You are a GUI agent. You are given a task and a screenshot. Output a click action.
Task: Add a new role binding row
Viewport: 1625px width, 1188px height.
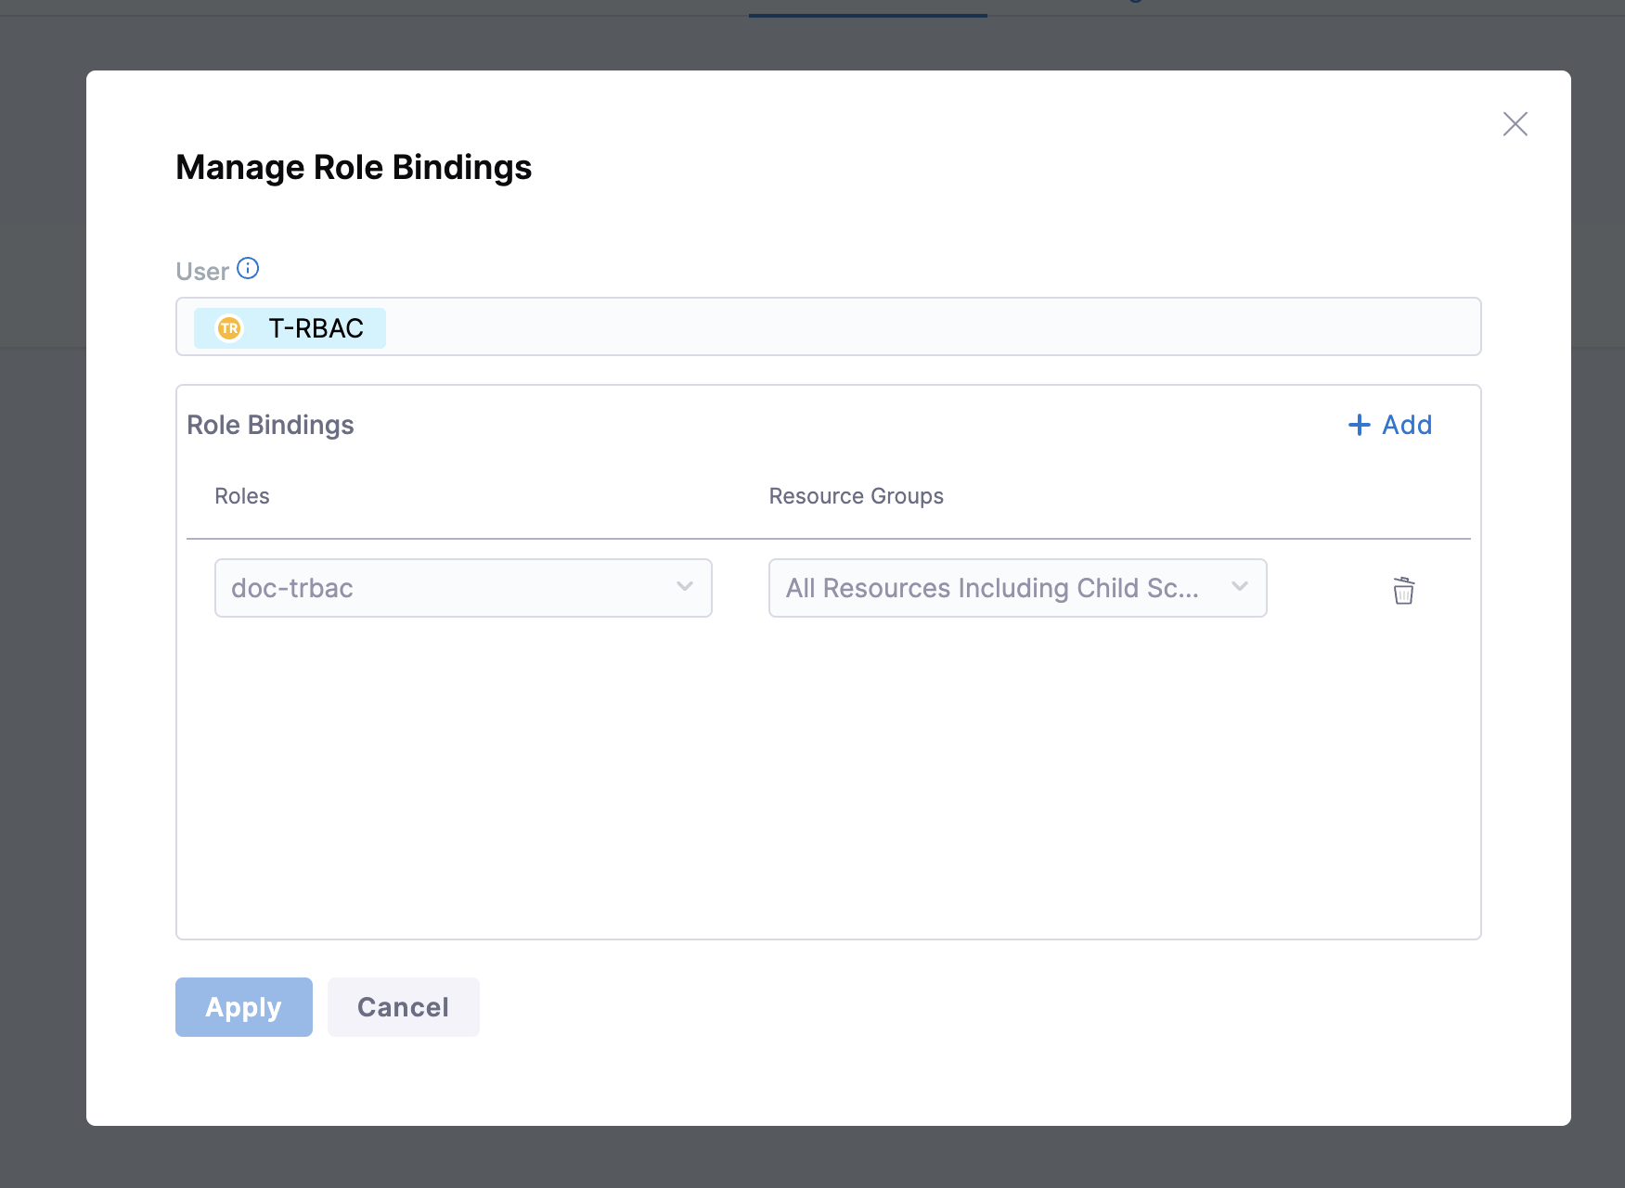point(1406,425)
